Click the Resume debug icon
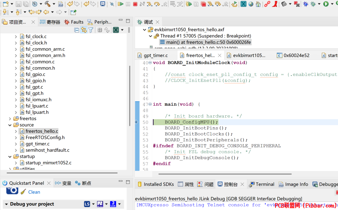Image resolution: width=338 pixels, height=210 pixels. (x=120, y=4)
